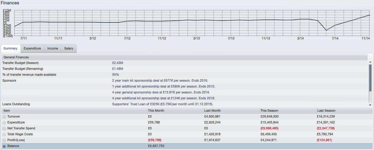374x150 pixels.
Task: Click Profit/(Loss) last season (£124,661) value
Action: (325, 140)
